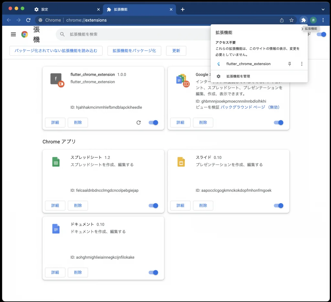
Task: Reload the page using the toolbar refresh icon
Action: [28, 20]
